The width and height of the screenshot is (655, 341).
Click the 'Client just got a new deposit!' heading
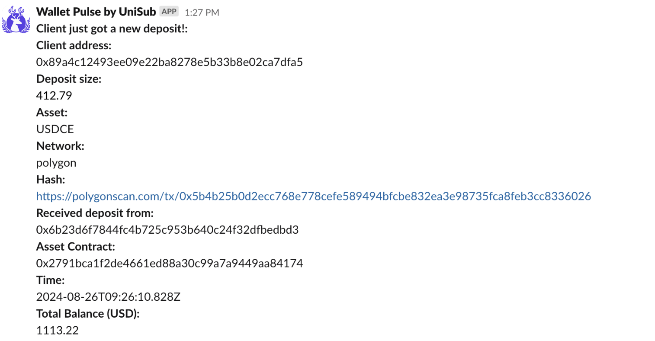112,29
